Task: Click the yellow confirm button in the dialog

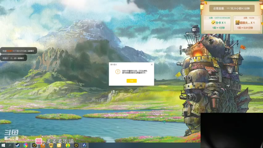Action: 131,81
